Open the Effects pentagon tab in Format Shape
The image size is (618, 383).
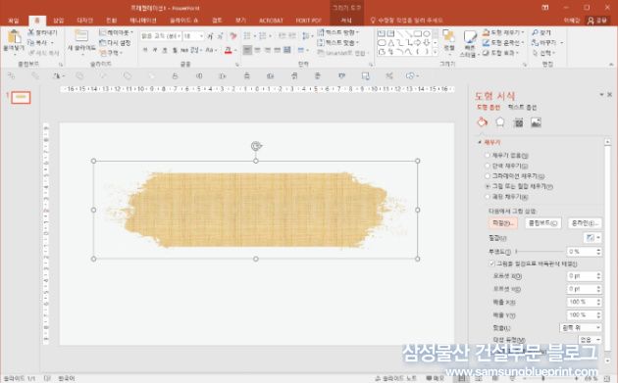pos(500,122)
